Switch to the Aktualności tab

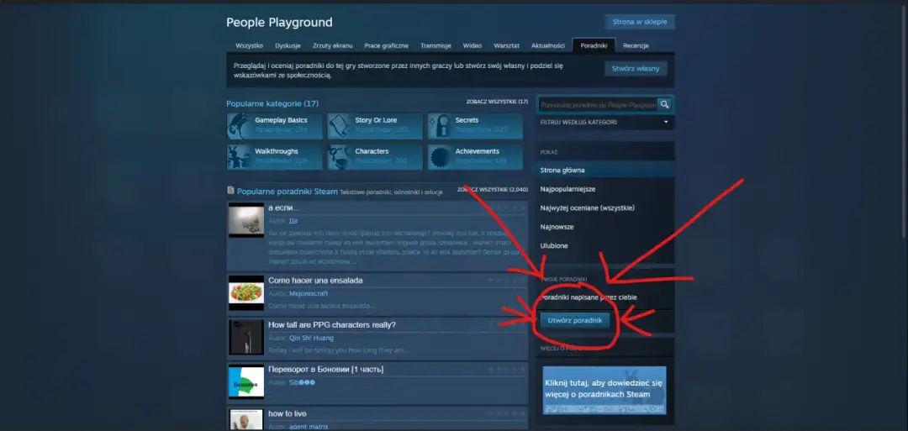pyautogui.click(x=548, y=45)
